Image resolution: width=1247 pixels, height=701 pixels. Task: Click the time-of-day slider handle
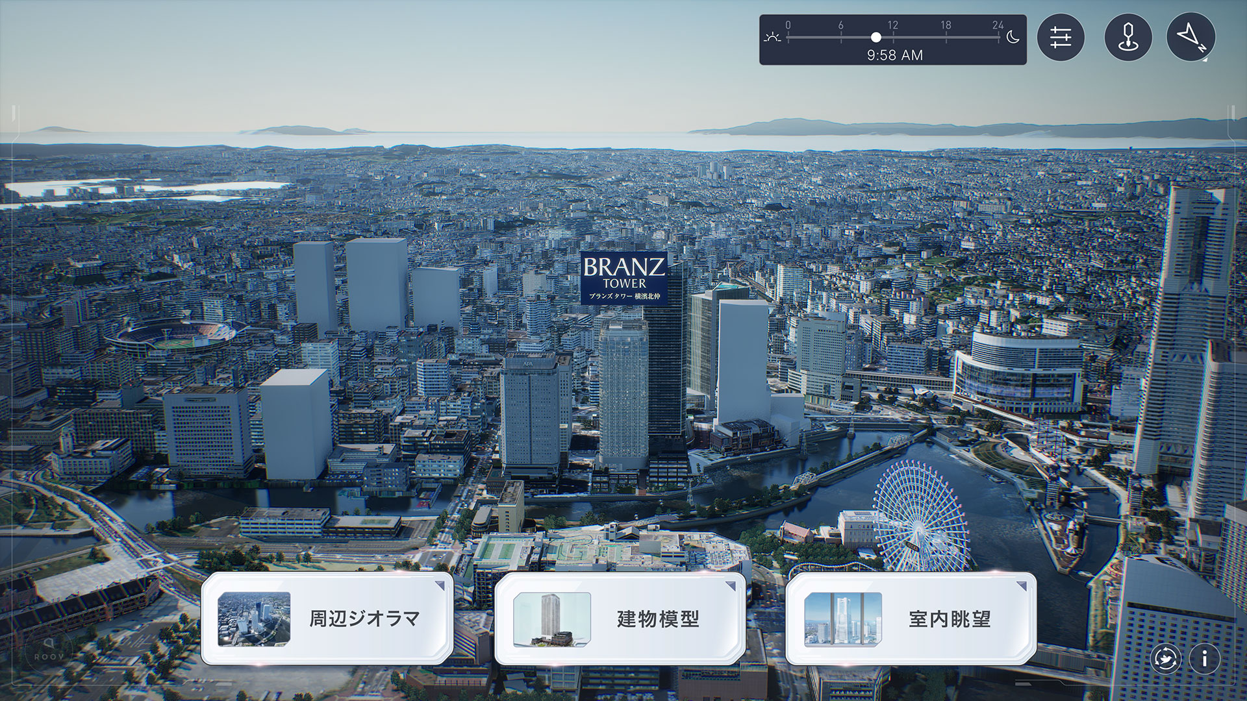pyautogui.click(x=876, y=38)
